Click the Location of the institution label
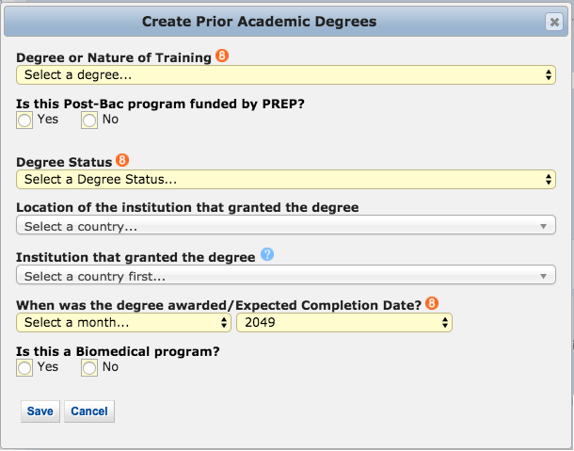574x451 pixels. coord(187,207)
